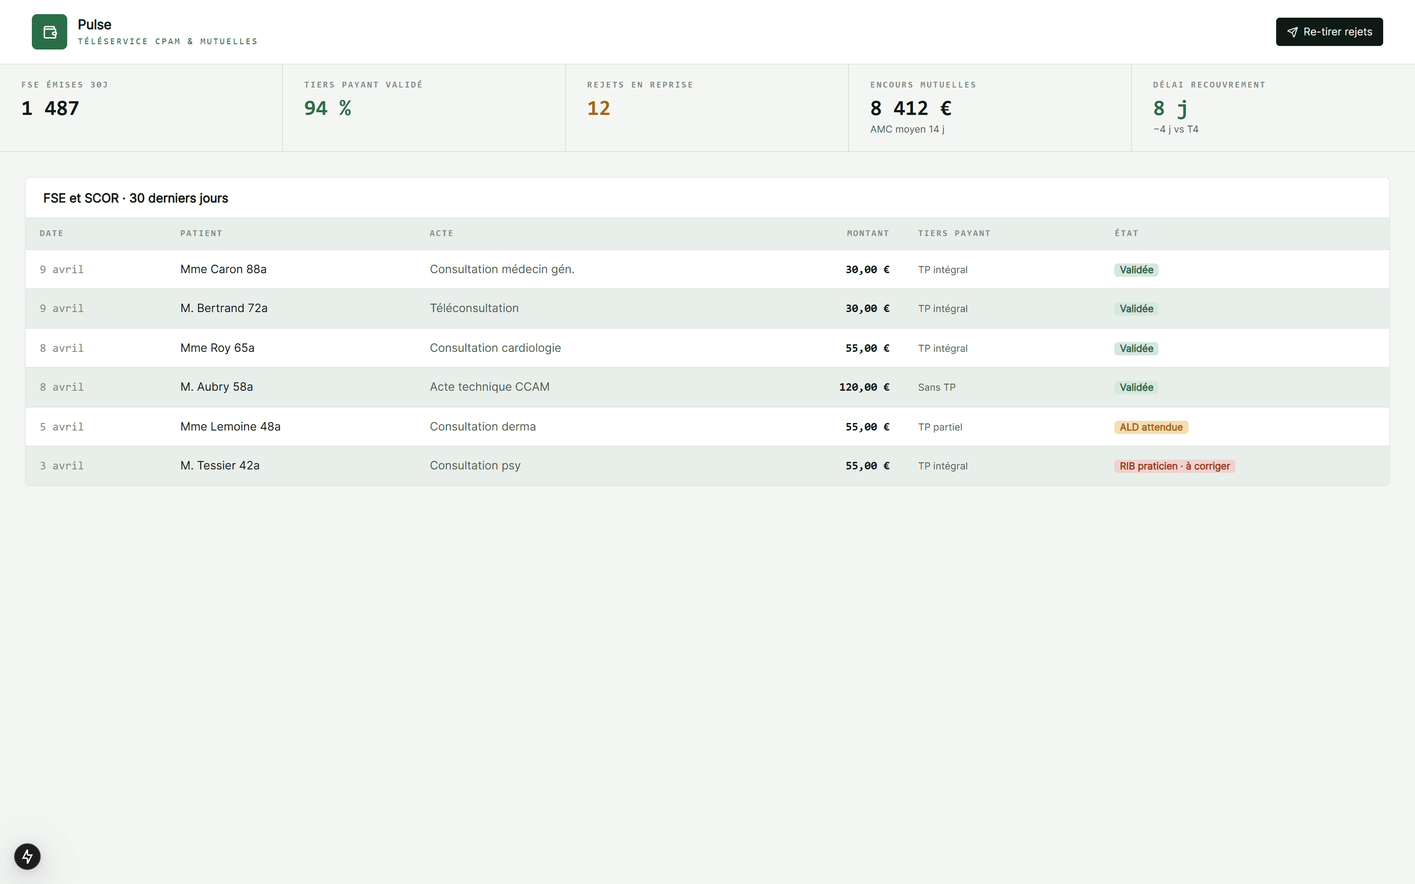The width and height of the screenshot is (1415, 884).
Task: Click the Tiers payant validé 94 % value
Action: pyautogui.click(x=327, y=108)
